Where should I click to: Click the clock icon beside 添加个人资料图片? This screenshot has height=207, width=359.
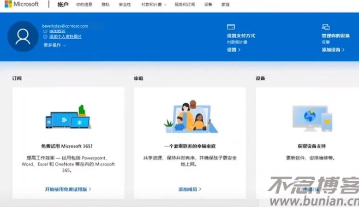point(45,36)
